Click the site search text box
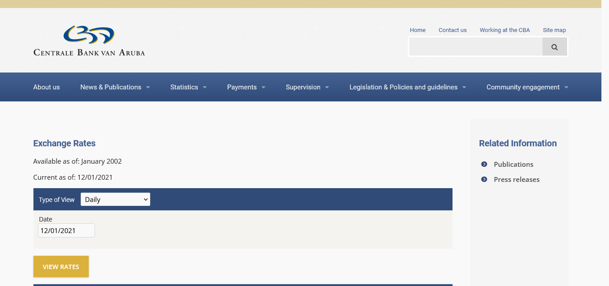The width and height of the screenshot is (609, 286). tap(476, 47)
